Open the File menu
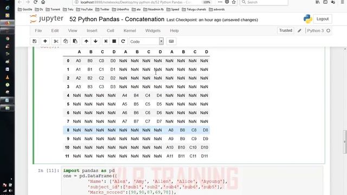The width and height of the screenshot is (347, 195). (x=38, y=30)
